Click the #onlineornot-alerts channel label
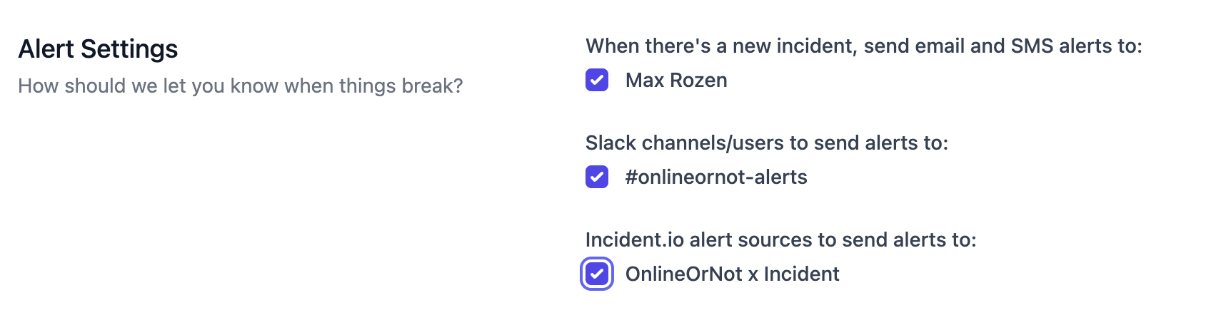The height and width of the screenshot is (325, 1221). 716,177
